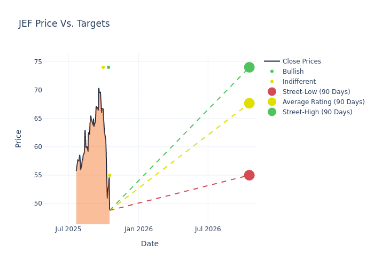Hide the Indifferent legend series
This screenshot has height=267, width=374.
tap(299, 82)
